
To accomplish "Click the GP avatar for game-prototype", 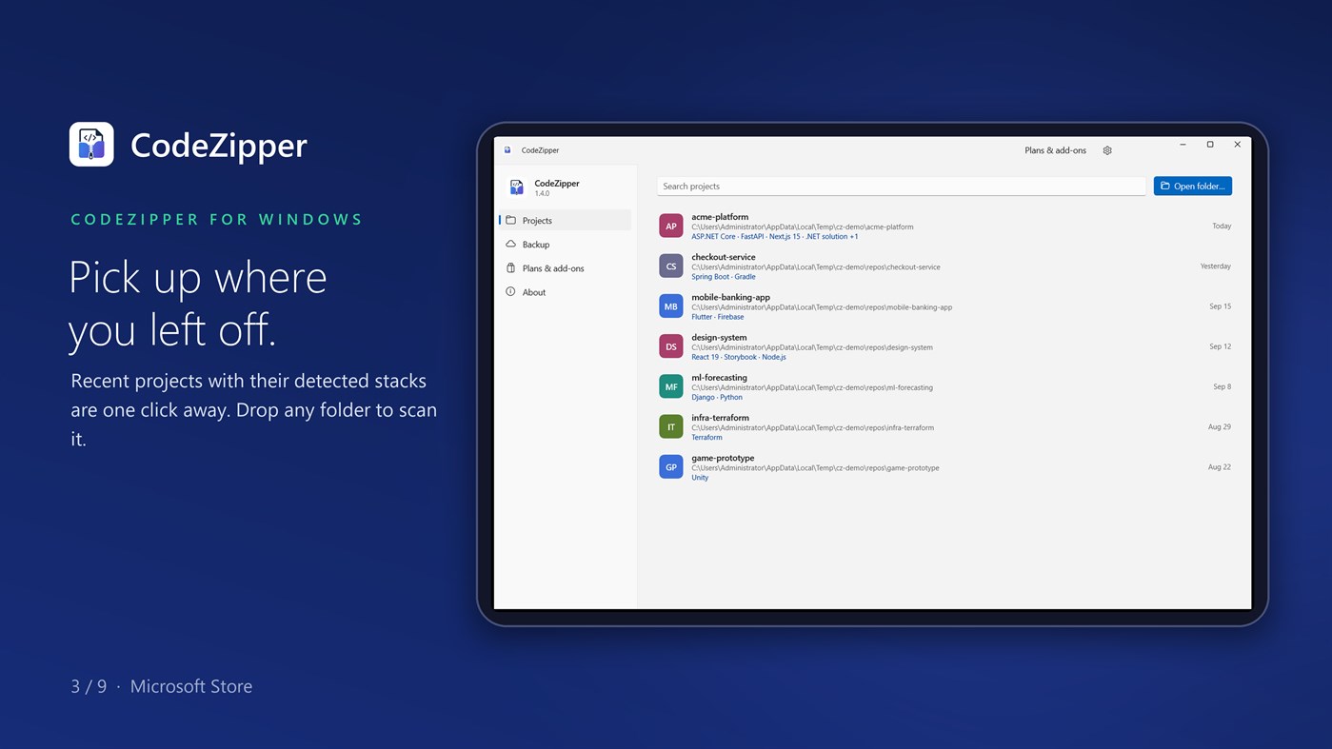I will pos(671,467).
